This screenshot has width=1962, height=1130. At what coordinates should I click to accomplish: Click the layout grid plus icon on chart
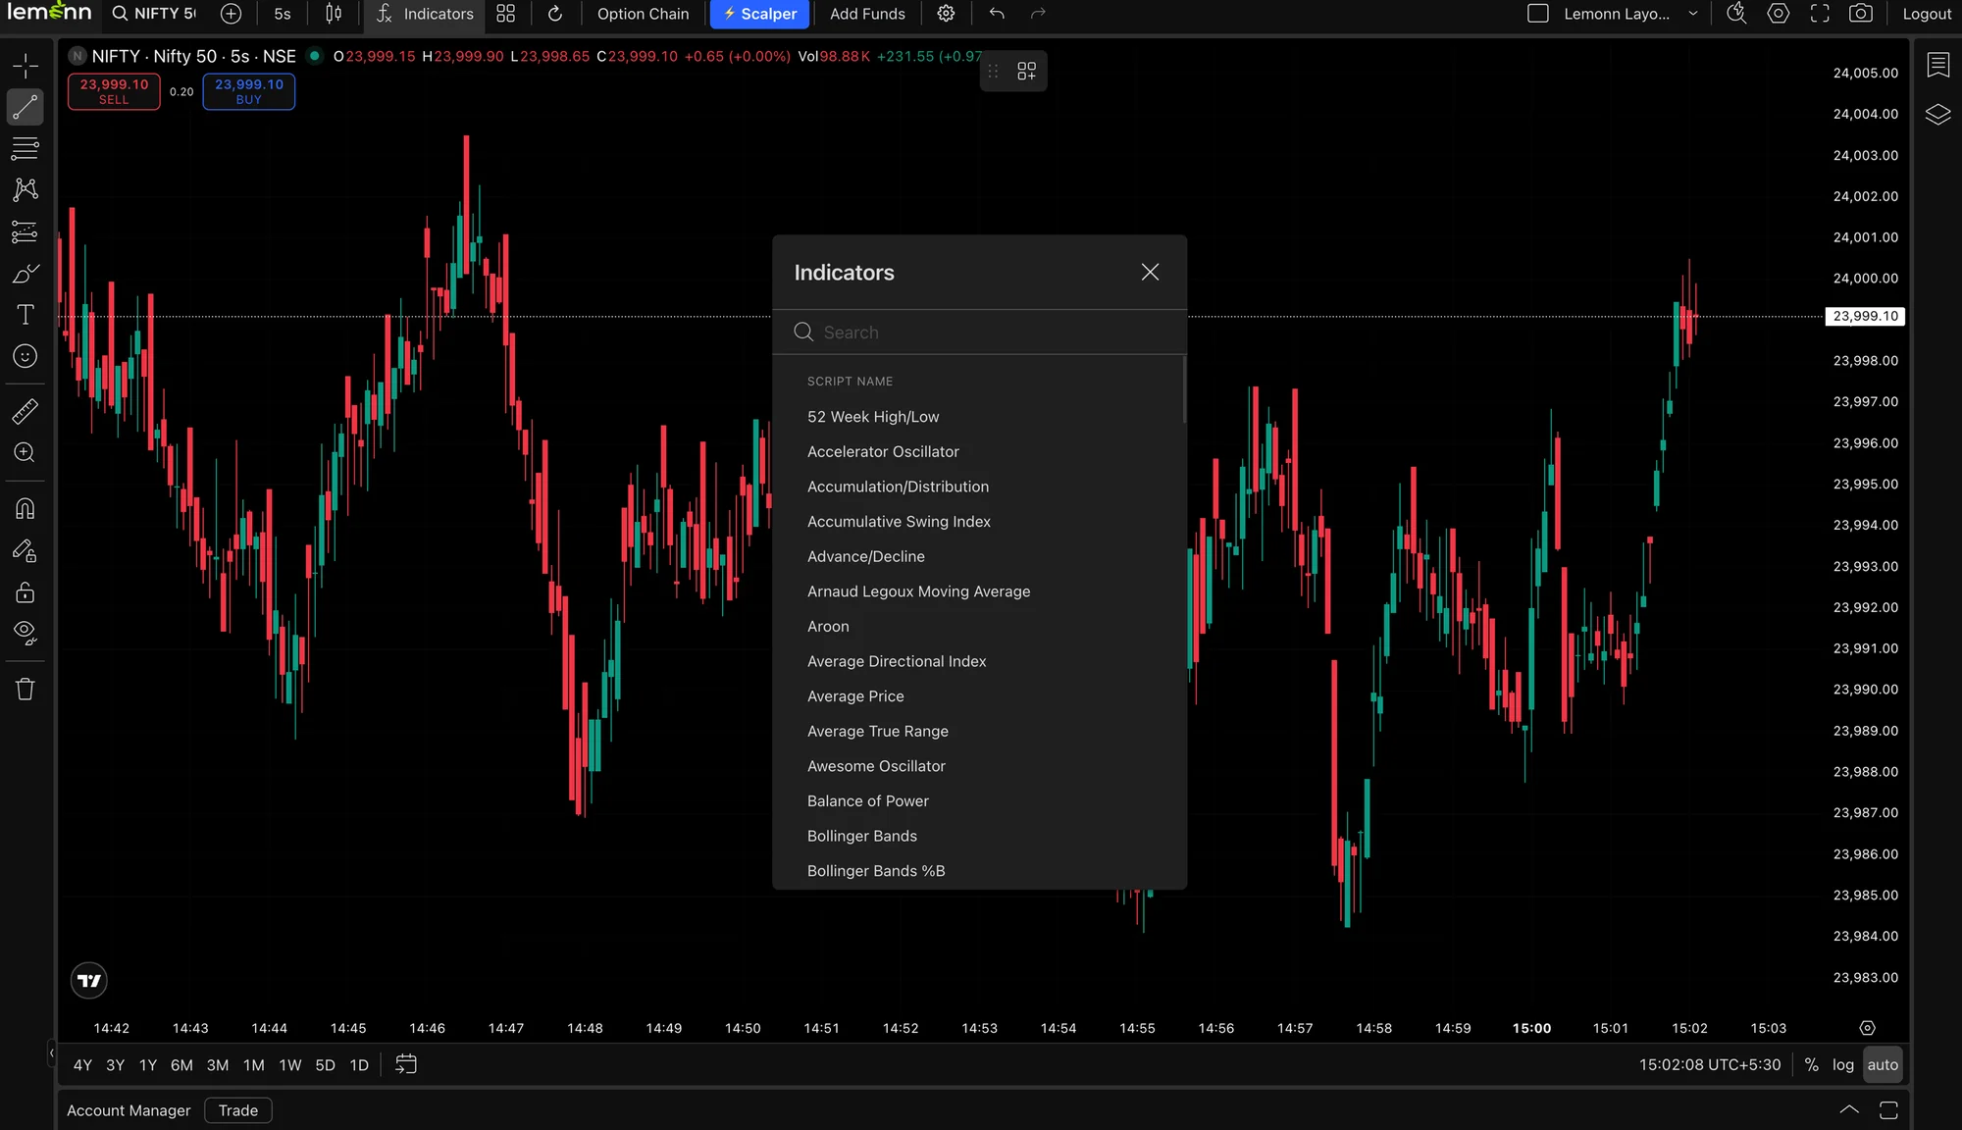(x=1027, y=72)
